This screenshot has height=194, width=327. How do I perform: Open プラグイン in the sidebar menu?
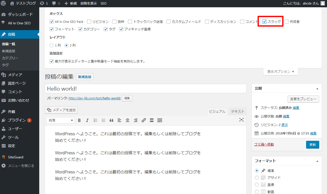coord(17,120)
